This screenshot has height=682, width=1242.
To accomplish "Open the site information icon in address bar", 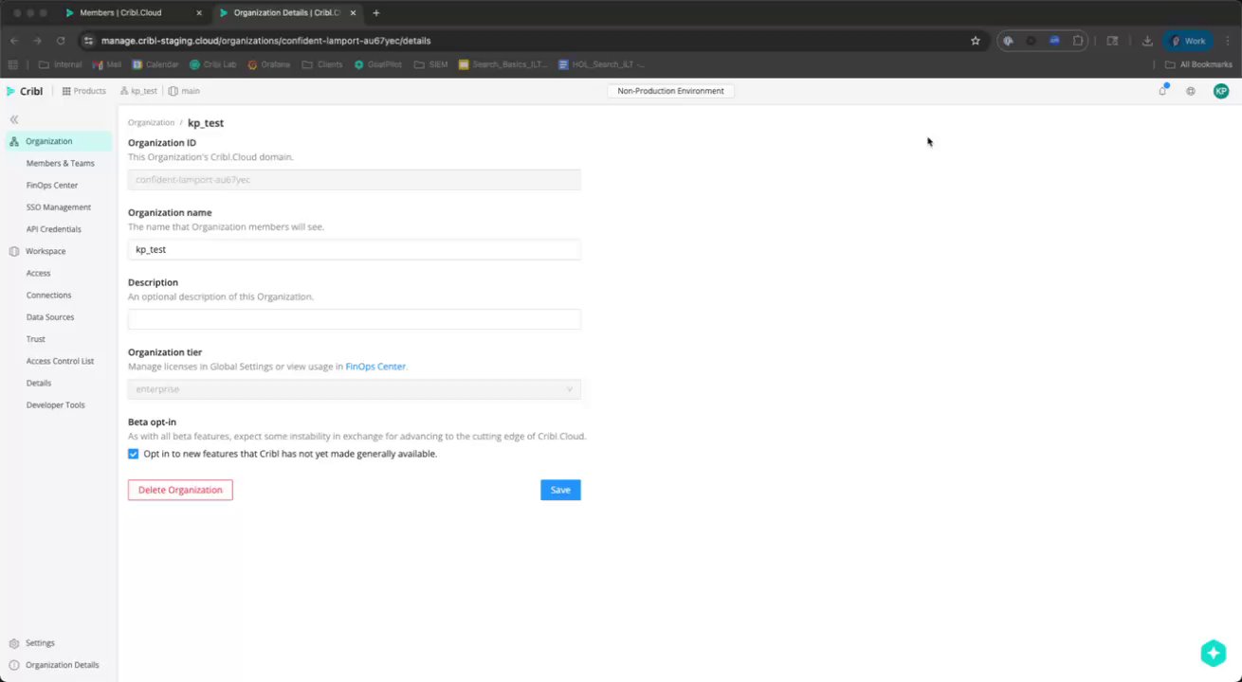I will [88, 41].
